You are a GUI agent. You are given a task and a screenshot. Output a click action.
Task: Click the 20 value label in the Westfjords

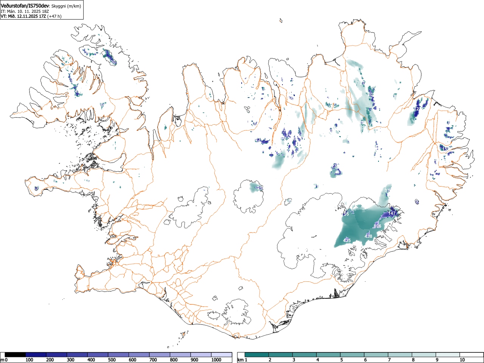(x=113, y=62)
